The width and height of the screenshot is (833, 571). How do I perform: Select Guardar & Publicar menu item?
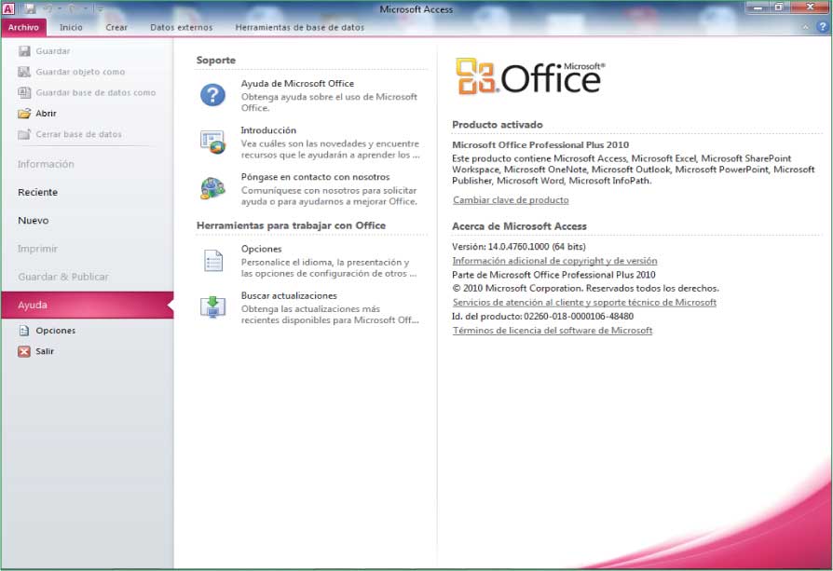coord(62,277)
